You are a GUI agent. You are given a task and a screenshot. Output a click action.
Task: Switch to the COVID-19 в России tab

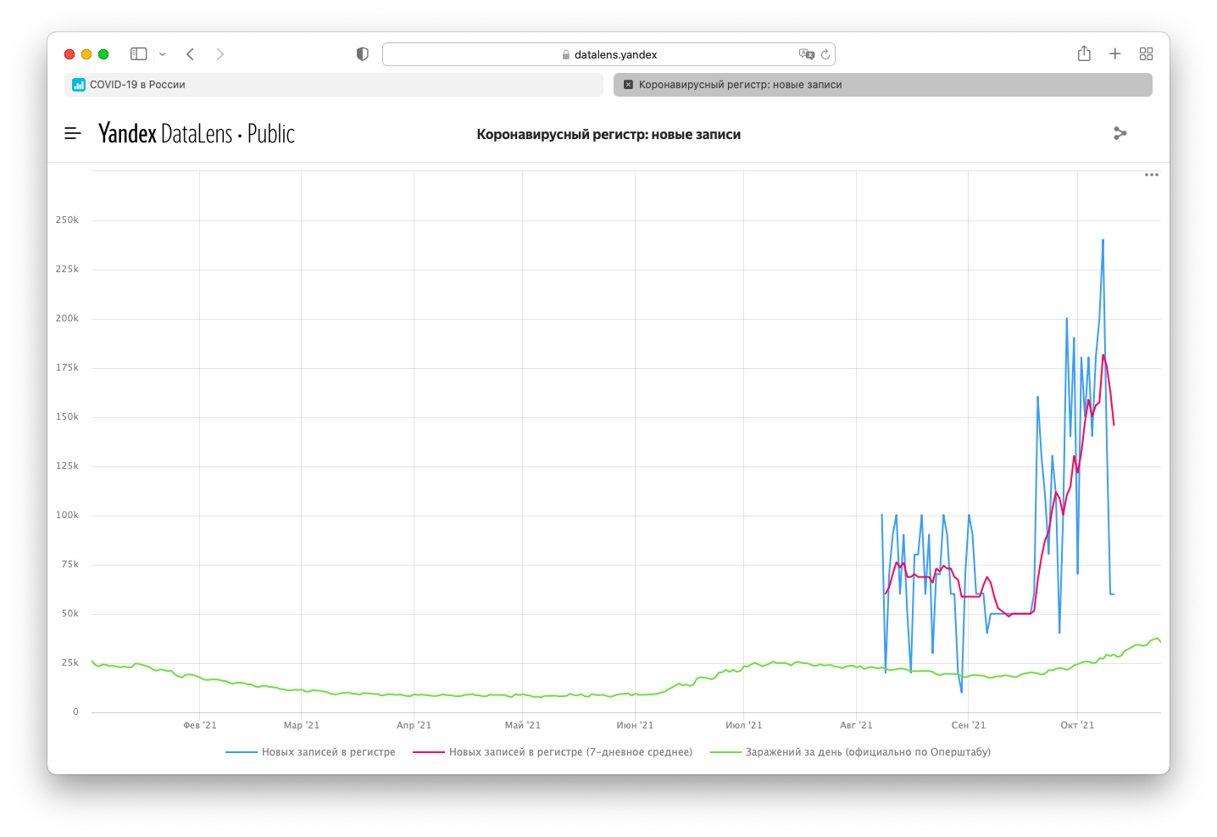click(334, 85)
